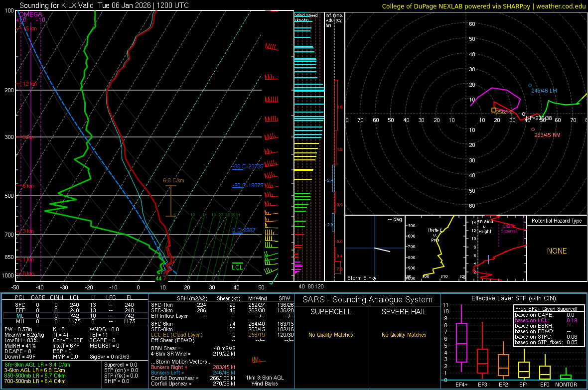Viewport: 588px width, 390px height.
Task: Click SigSvr = 0 m3/s3 value
Action: coord(110,357)
